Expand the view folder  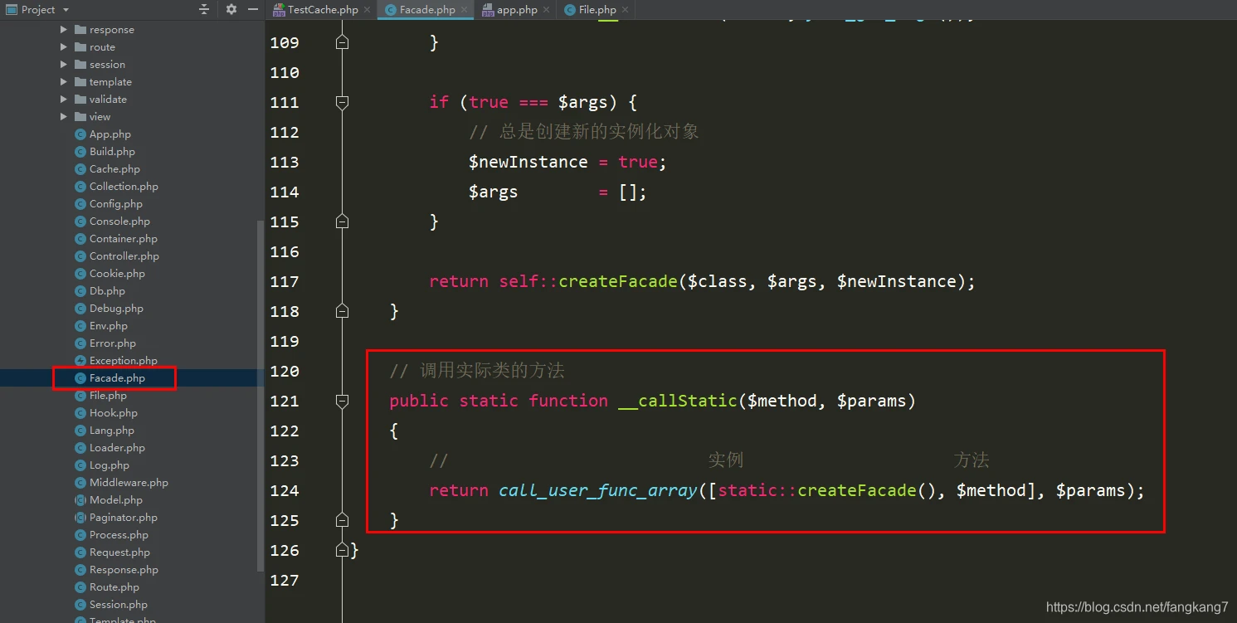pos(64,117)
